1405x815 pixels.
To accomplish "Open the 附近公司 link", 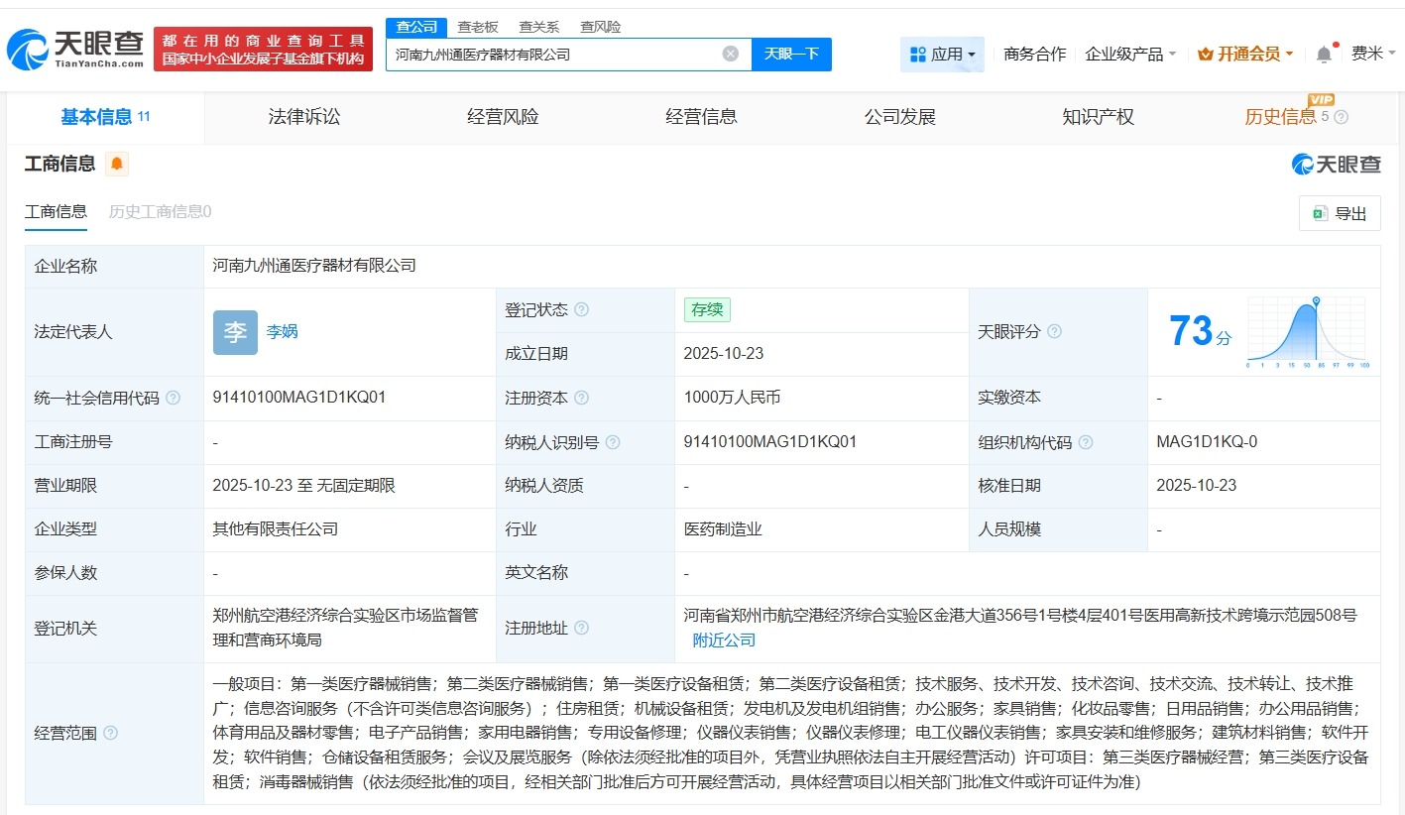I will [x=723, y=640].
